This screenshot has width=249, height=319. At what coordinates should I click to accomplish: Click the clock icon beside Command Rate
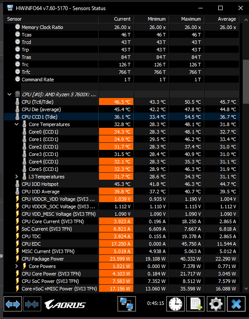click(x=18, y=80)
